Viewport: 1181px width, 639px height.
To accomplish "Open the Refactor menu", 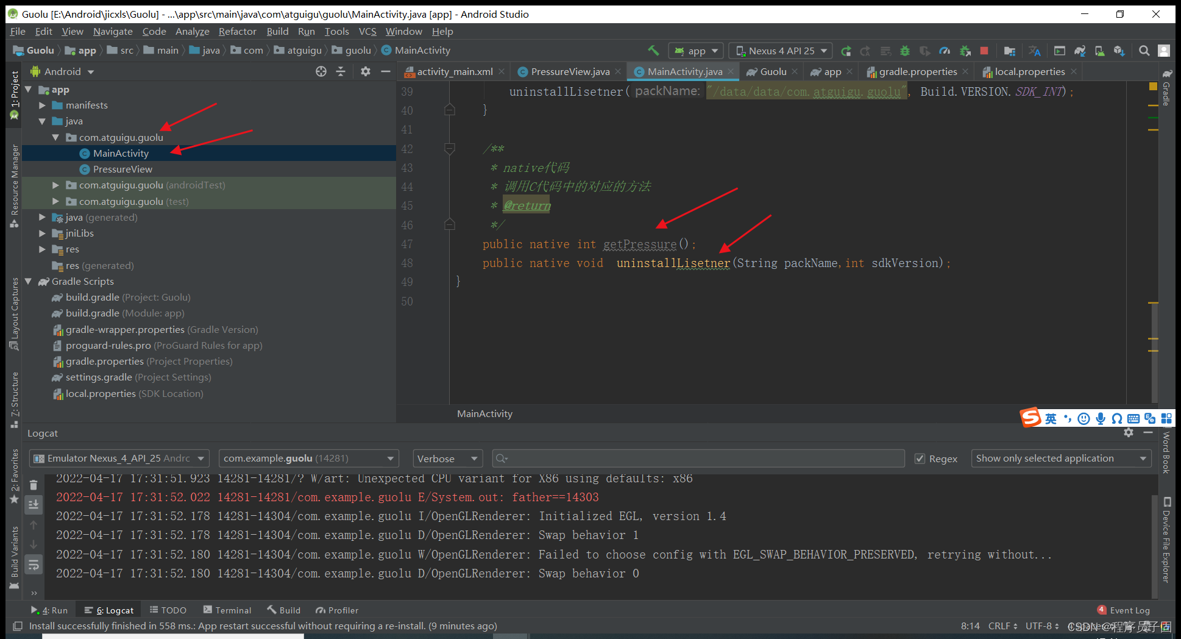I will (x=237, y=31).
